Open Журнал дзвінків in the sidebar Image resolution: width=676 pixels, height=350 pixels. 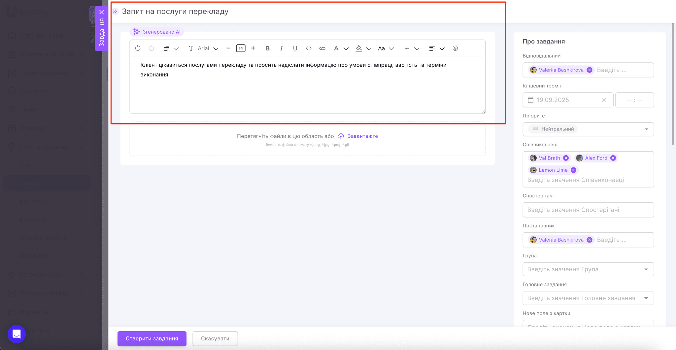click(x=44, y=238)
